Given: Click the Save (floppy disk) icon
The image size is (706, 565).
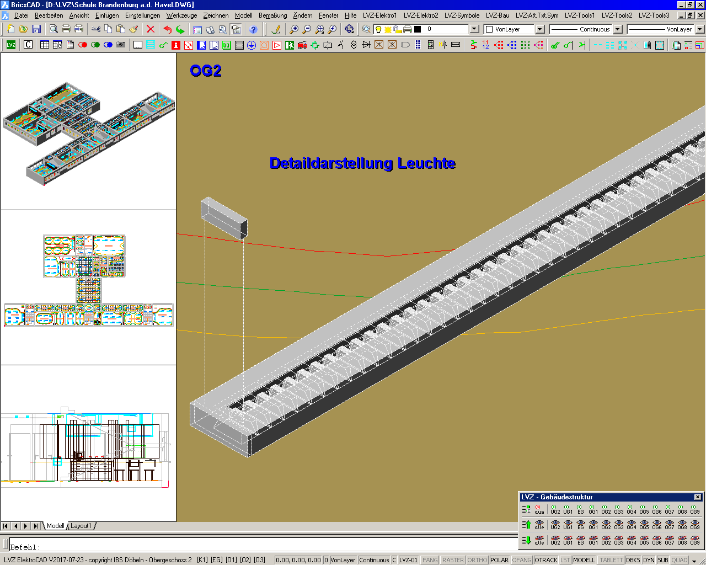Looking at the screenshot, I should point(36,29).
